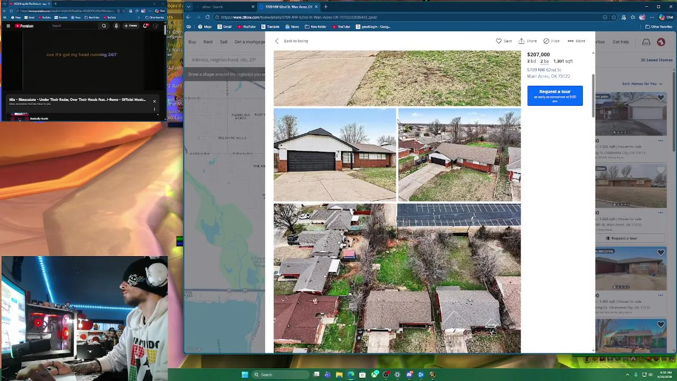Expand Other favorites in Zillow window
The image size is (677, 381).
pos(658,26)
